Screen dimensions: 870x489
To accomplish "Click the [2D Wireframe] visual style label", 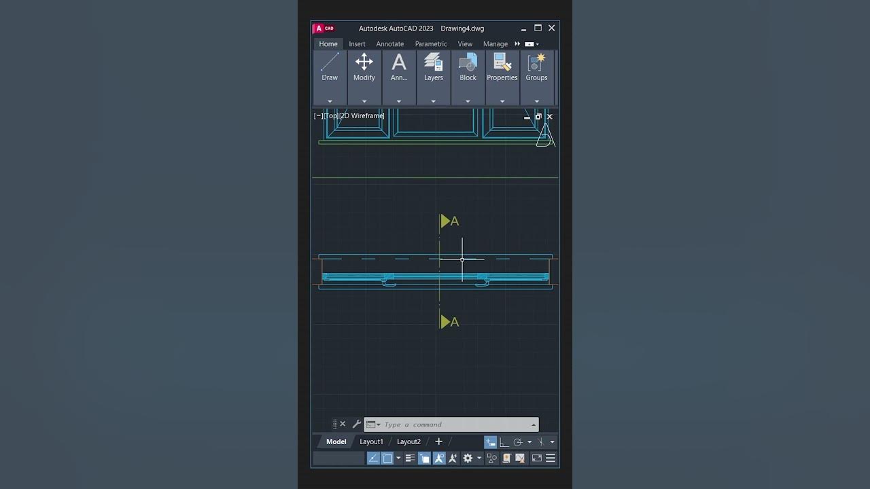I will coord(362,115).
